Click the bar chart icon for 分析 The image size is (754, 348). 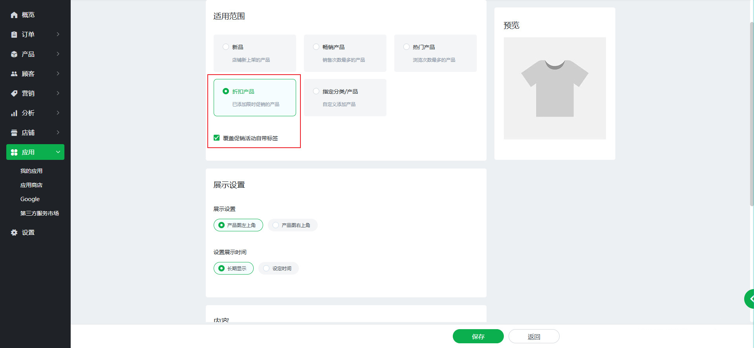pos(14,113)
